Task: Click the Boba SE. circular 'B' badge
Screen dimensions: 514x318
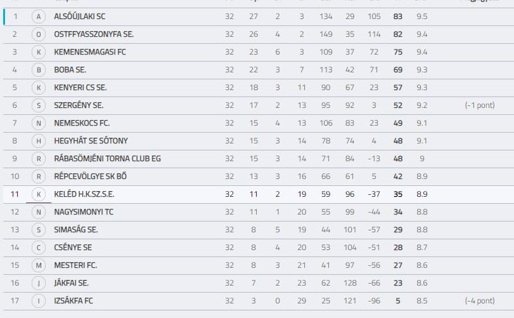Action: [x=39, y=70]
